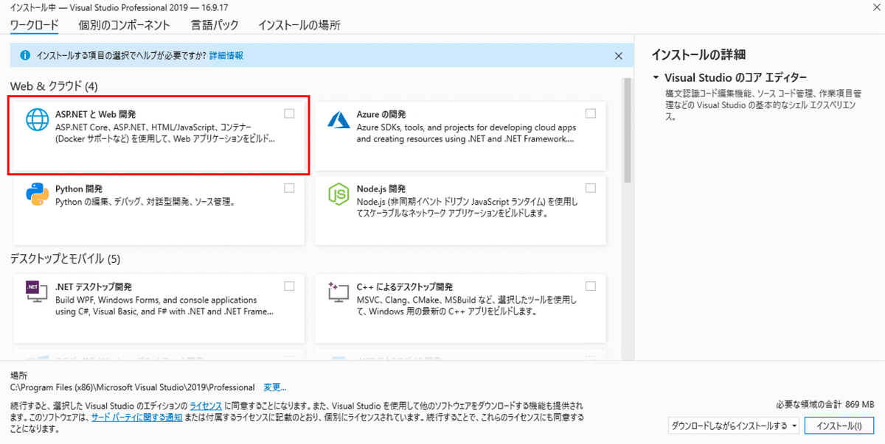Viewport: 885px width, 444px height.
Task: Open the 言語パック tab
Action: (215, 25)
